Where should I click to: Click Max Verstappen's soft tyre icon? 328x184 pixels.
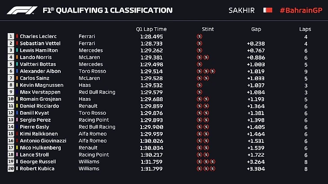[x=199, y=92]
